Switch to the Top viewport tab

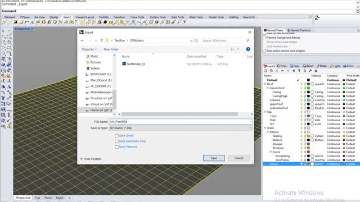[37, 198]
